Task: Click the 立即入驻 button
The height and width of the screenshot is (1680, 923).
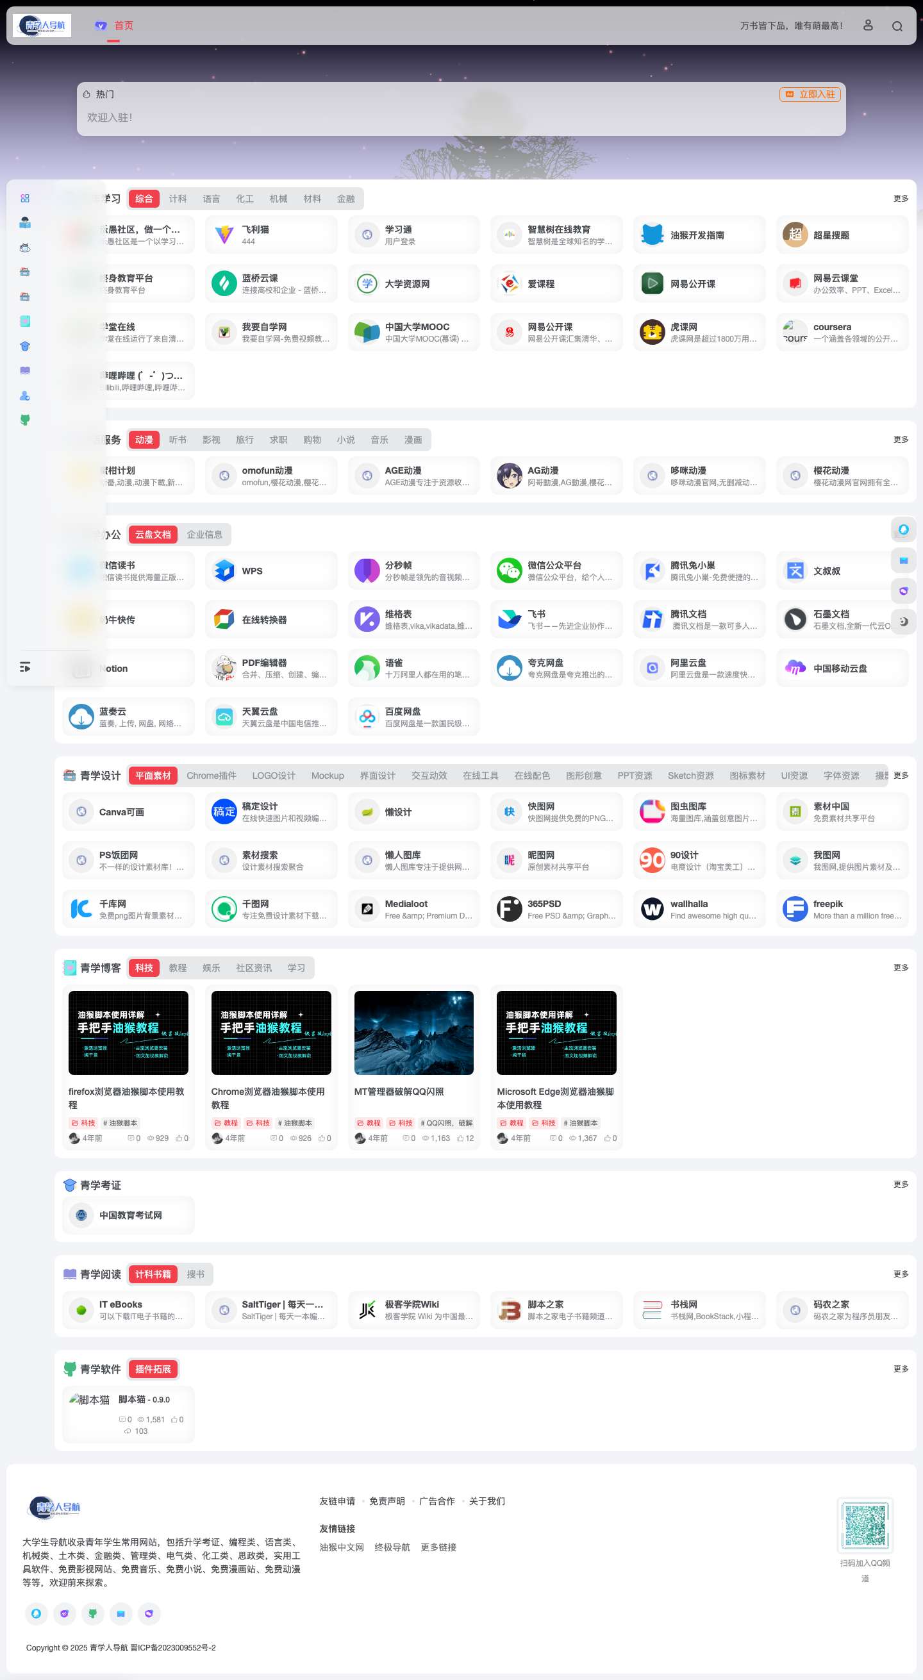Action: (810, 95)
